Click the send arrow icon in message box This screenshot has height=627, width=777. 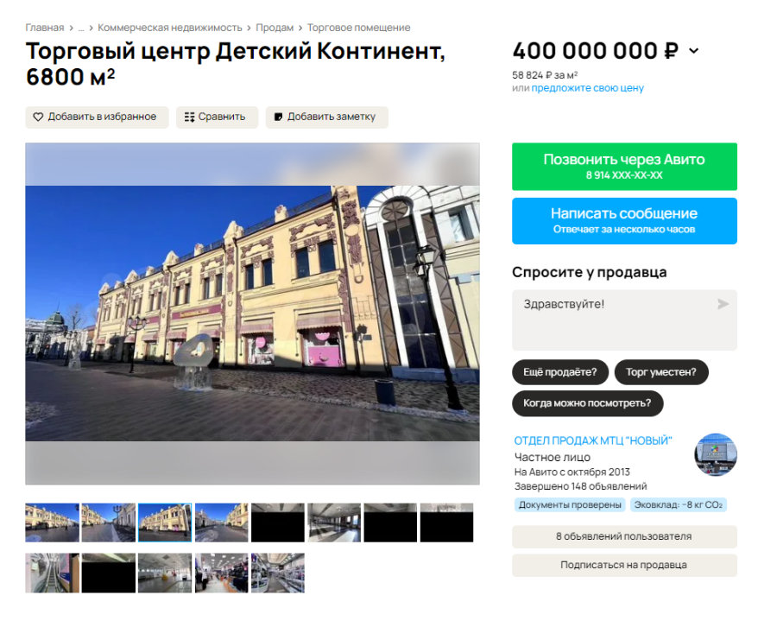click(x=723, y=304)
